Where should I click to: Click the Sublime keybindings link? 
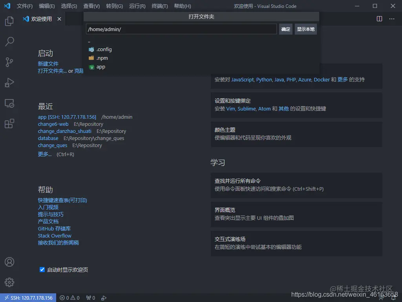click(247, 109)
